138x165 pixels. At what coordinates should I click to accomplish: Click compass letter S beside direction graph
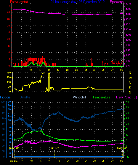pos(130,83)
